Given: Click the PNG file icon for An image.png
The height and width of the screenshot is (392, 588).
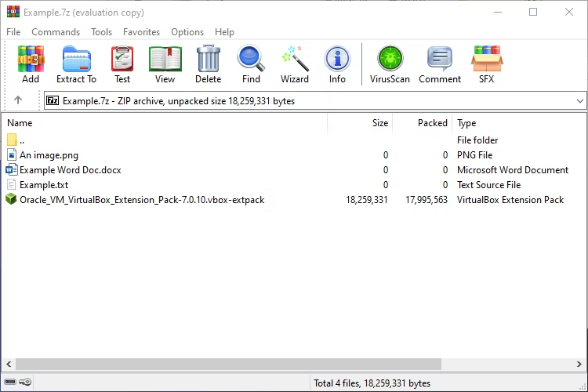Looking at the screenshot, I should point(12,155).
